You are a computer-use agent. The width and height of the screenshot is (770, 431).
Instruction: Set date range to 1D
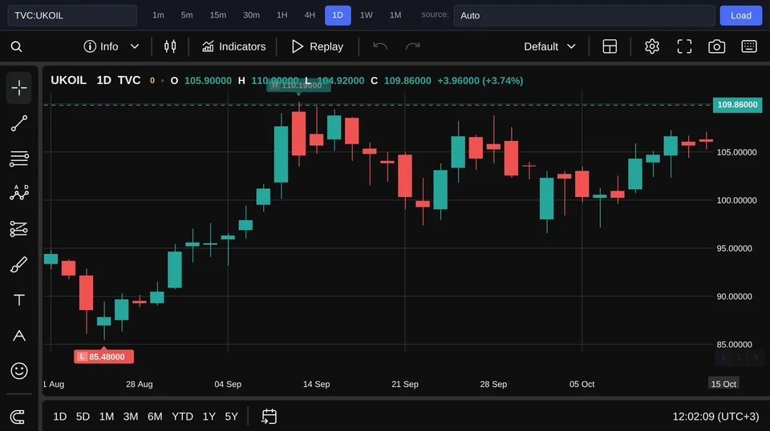pyautogui.click(x=60, y=417)
